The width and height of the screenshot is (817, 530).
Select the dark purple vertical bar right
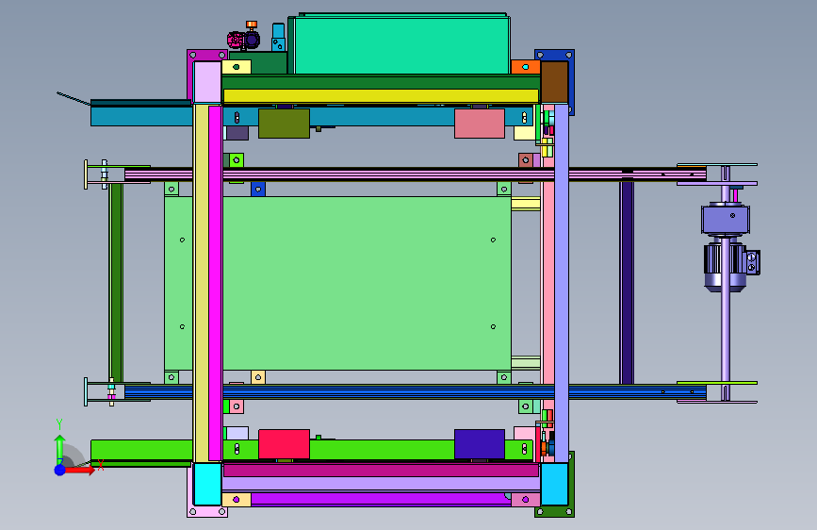click(x=627, y=282)
